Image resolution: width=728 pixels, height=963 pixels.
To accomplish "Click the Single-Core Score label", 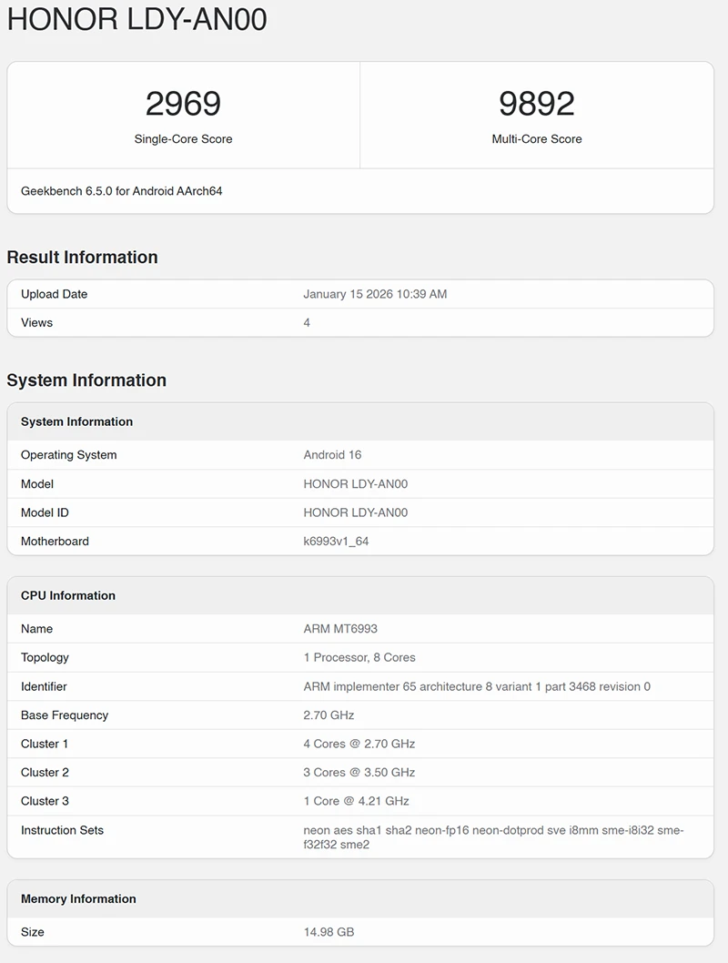I will (x=183, y=138).
